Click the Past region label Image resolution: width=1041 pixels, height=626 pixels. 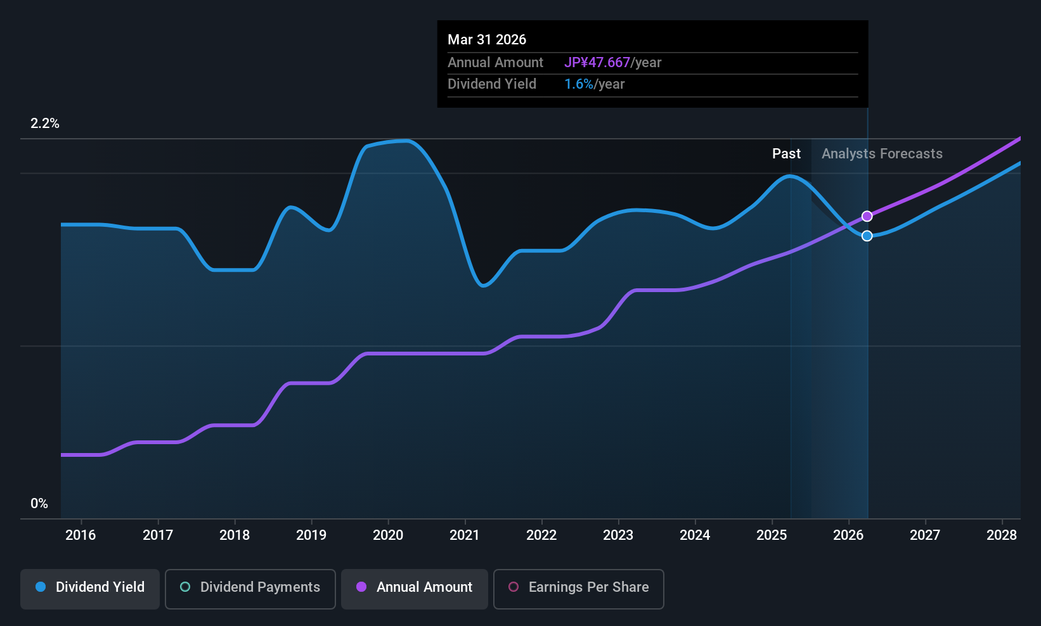point(786,154)
